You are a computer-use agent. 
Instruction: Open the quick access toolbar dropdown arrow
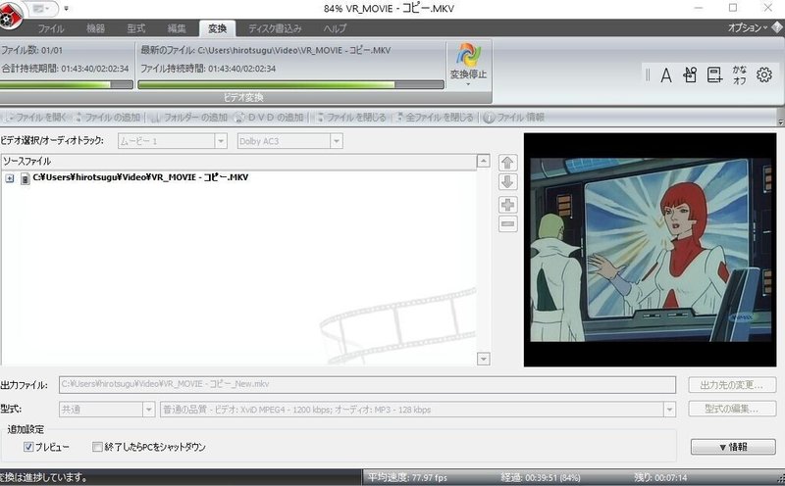click(x=66, y=9)
